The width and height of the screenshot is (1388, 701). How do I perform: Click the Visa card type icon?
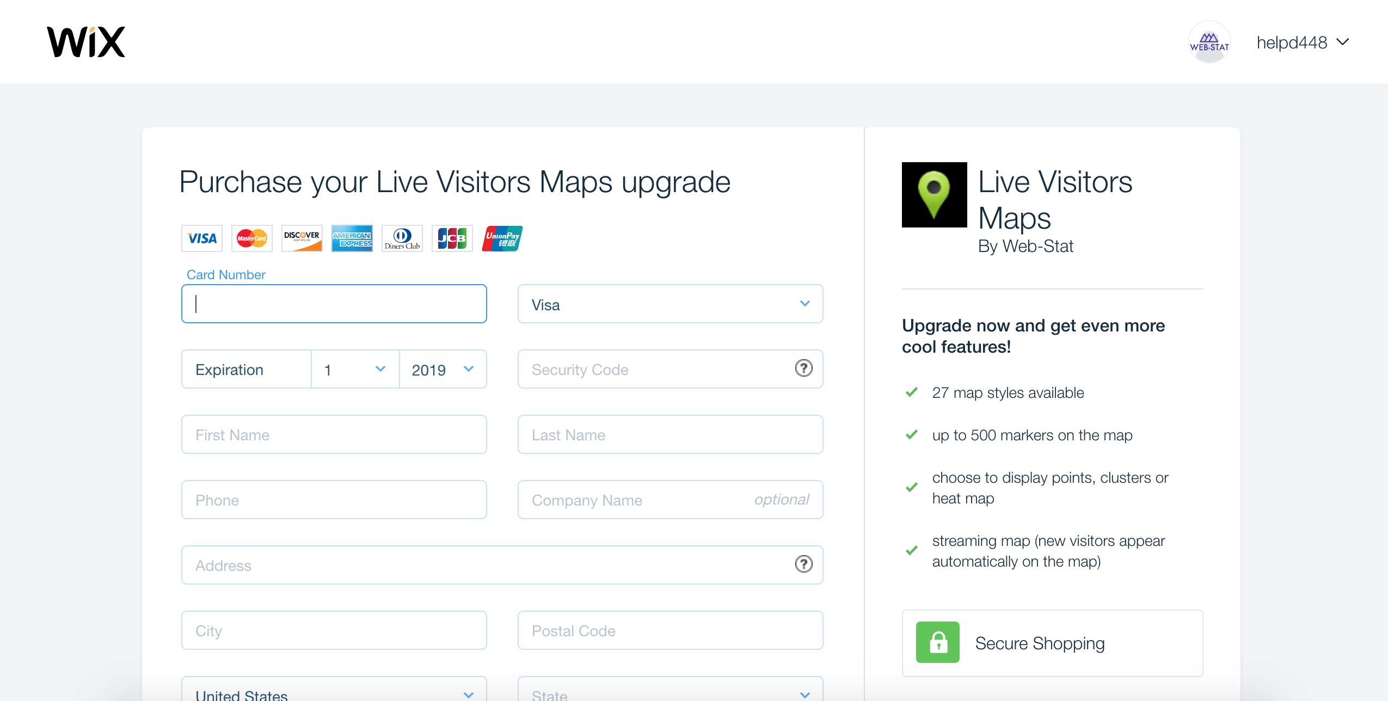201,237
